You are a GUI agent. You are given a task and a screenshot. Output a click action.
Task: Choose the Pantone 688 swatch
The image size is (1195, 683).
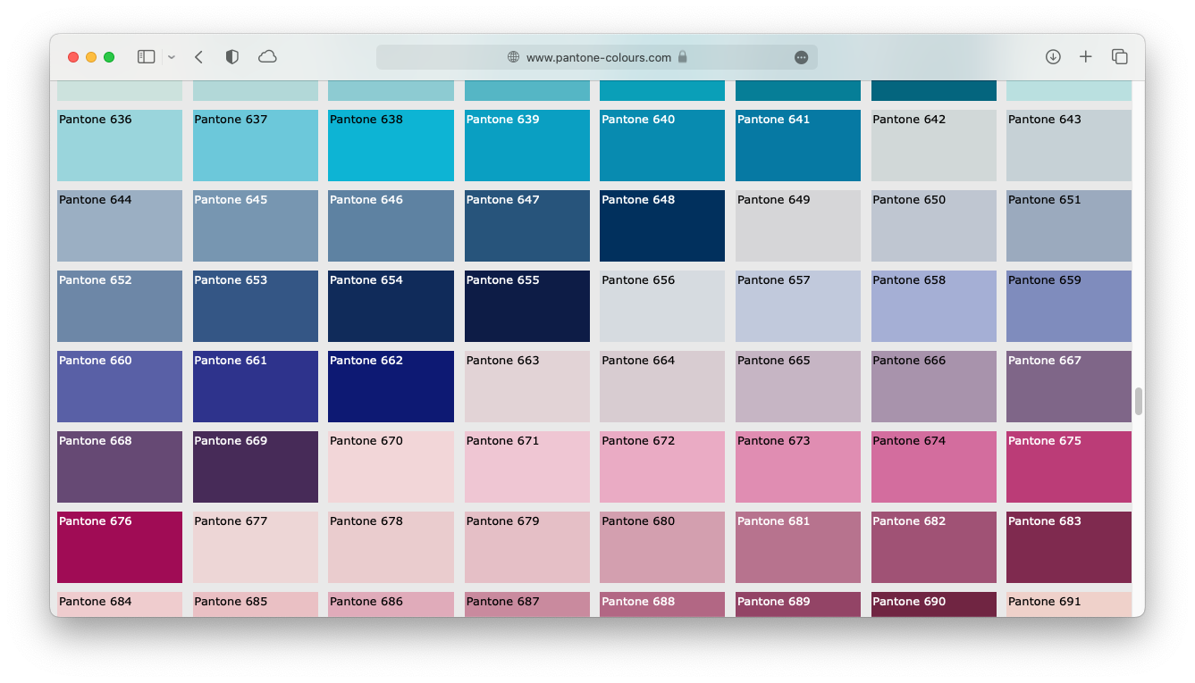point(662,604)
